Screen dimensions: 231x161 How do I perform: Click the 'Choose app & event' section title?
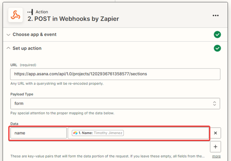click(x=35, y=34)
